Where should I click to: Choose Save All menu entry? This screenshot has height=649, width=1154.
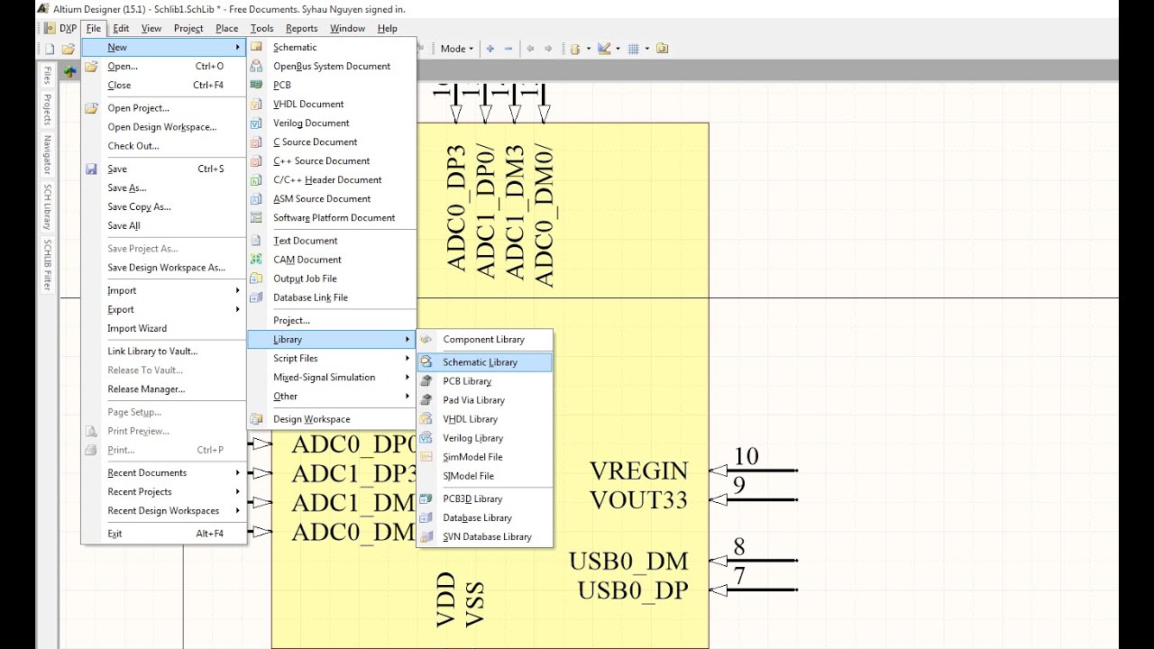point(163,225)
